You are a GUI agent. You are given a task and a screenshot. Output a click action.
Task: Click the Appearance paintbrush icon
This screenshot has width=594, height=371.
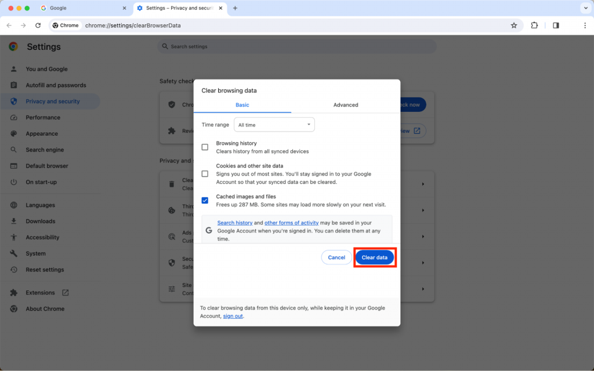click(13, 133)
